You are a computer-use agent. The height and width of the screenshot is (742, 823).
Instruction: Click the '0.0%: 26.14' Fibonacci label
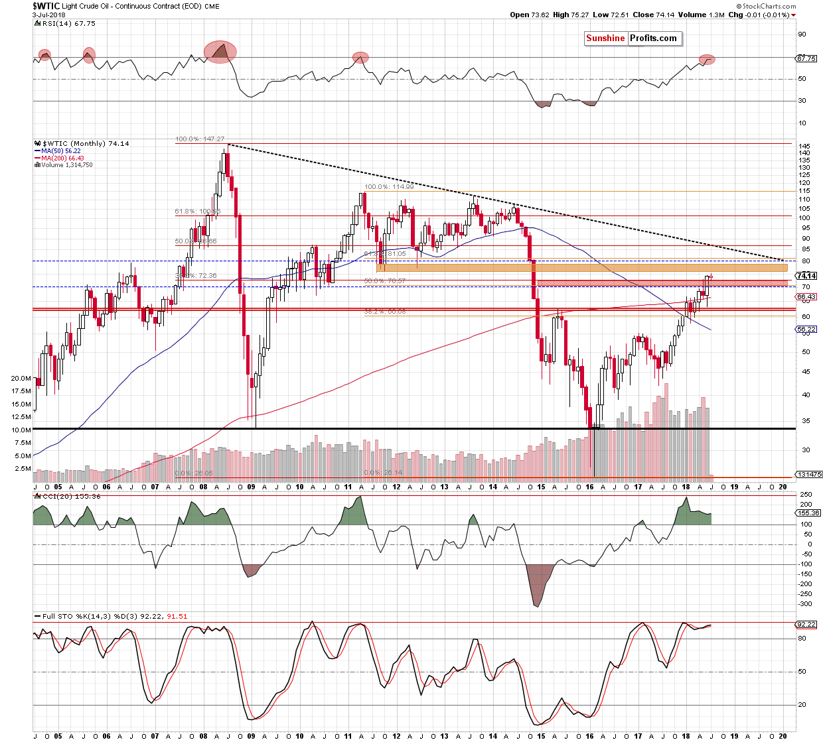point(384,473)
